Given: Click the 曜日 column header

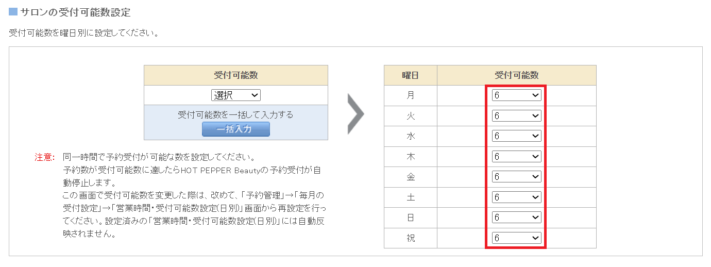Looking at the screenshot, I should tap(411, 75).
